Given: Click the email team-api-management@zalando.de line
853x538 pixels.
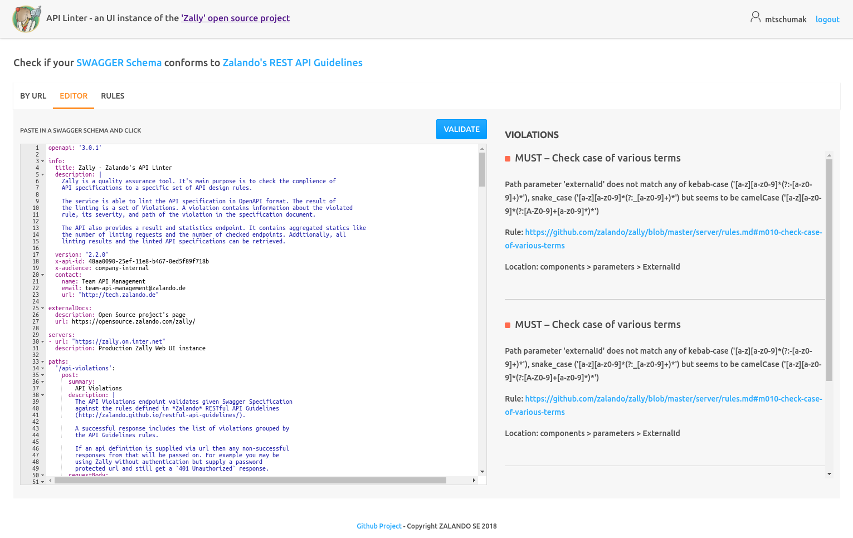Looking at the screenshot, I should pos(124,288).
